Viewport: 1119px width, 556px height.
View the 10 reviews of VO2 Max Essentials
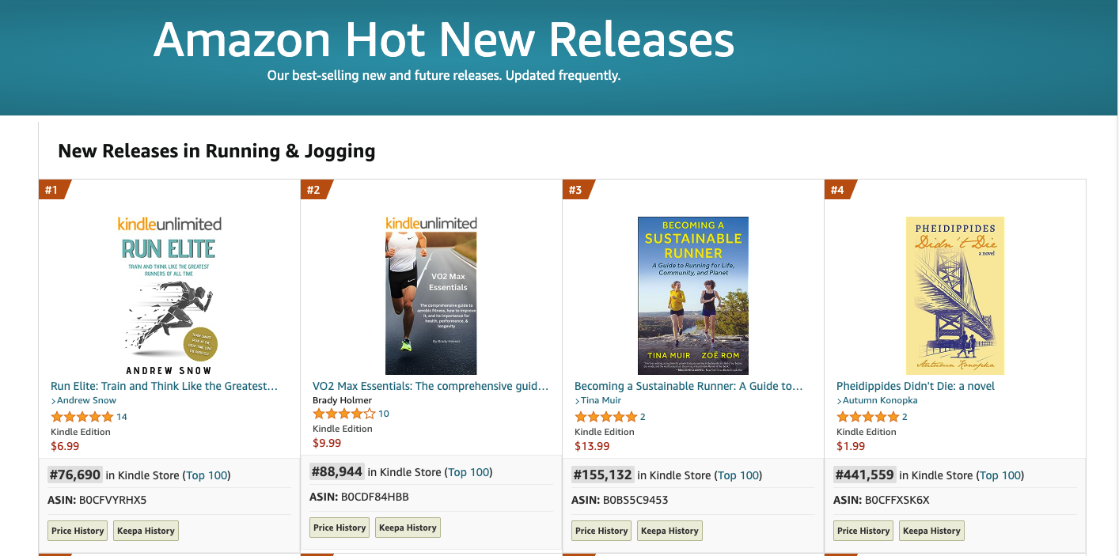(384, 412)
